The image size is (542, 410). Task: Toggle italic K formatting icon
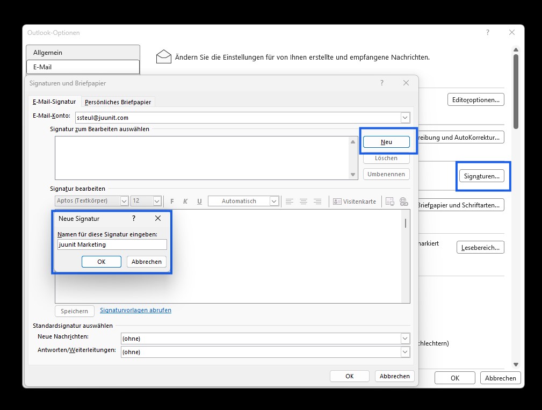click(185, 201)
